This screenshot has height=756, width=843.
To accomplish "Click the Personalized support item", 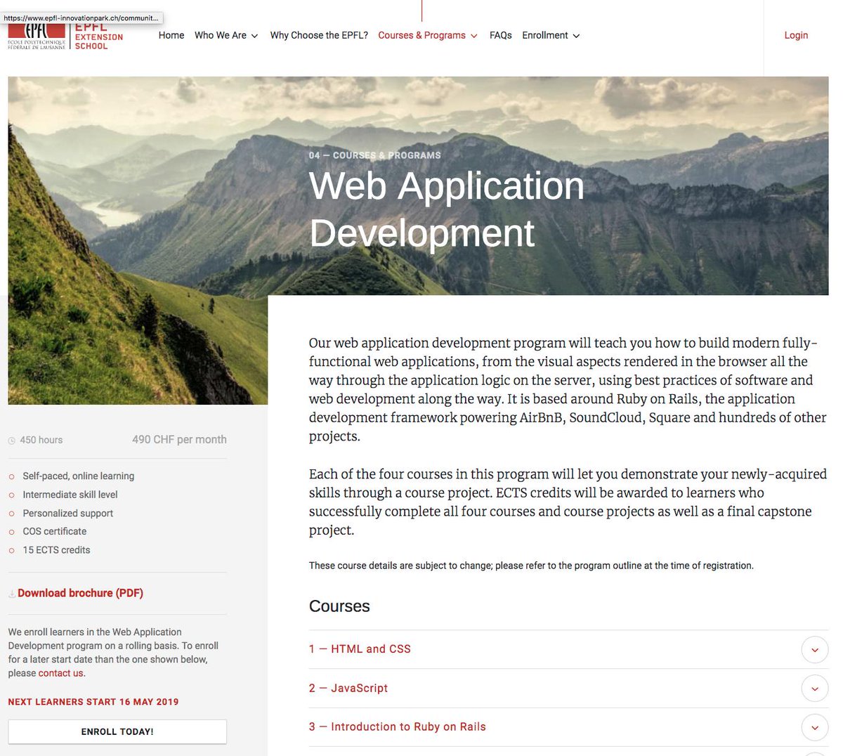I will click(x=67, y=513).
